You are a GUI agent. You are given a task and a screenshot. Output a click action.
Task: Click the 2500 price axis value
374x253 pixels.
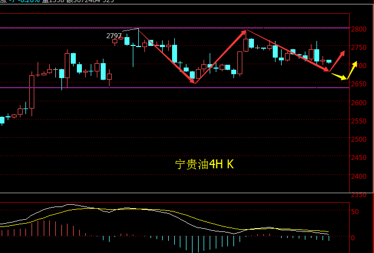(x=359, y=139)
